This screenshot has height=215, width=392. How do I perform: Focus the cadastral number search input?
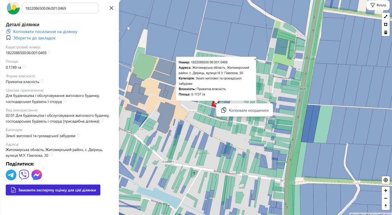[x=59, y=8]
